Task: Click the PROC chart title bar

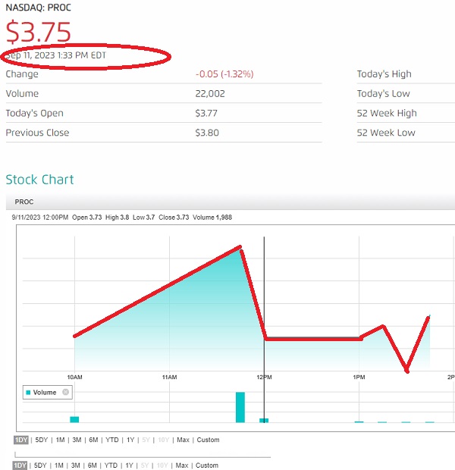Action: [x=231, y=202]
